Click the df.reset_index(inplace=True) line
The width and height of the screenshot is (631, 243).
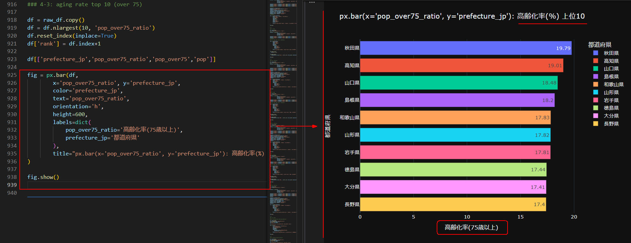pyautogui.click(x=72, y=36)
